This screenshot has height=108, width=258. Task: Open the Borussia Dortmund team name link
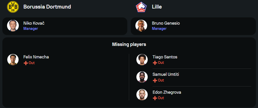[x=47, y=7]
